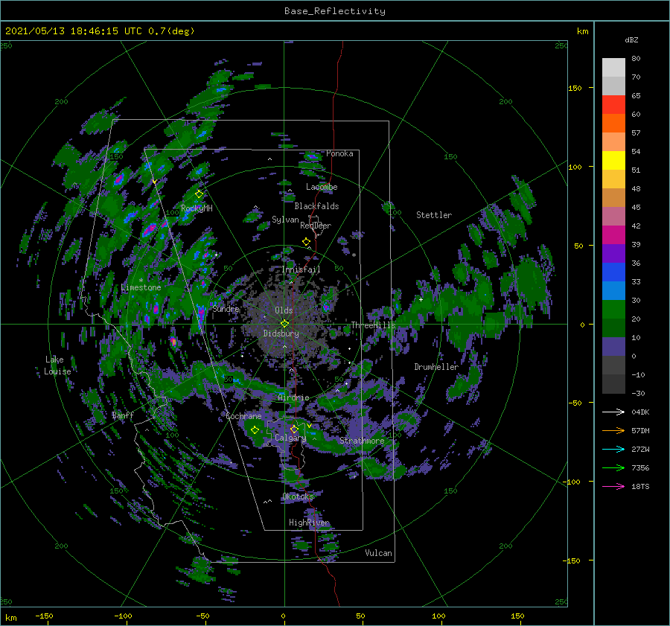Click the green 7356 arrow in legend
670x626 pixels.
coord(613,468)
